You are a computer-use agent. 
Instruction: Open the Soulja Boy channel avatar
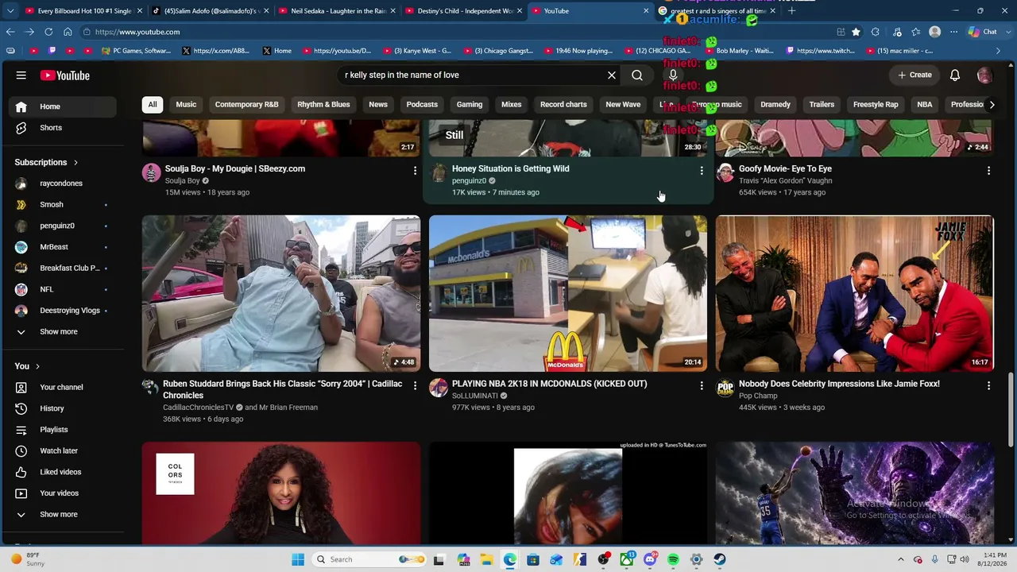point(151,172)
